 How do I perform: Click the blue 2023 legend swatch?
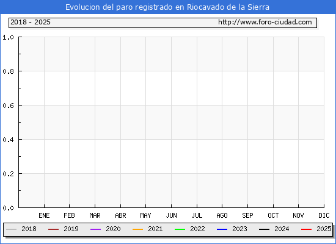point(222,229)
